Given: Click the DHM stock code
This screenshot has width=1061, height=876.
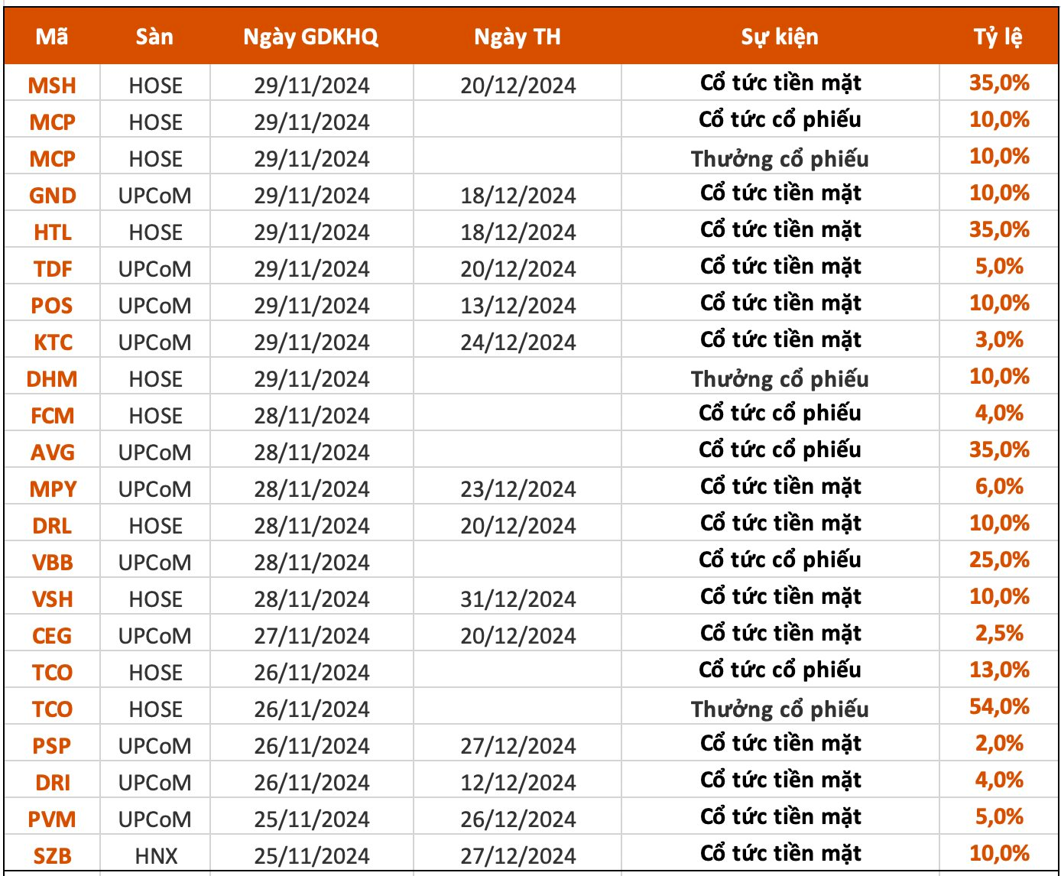Looking at the screenshot, I should 52,379.
